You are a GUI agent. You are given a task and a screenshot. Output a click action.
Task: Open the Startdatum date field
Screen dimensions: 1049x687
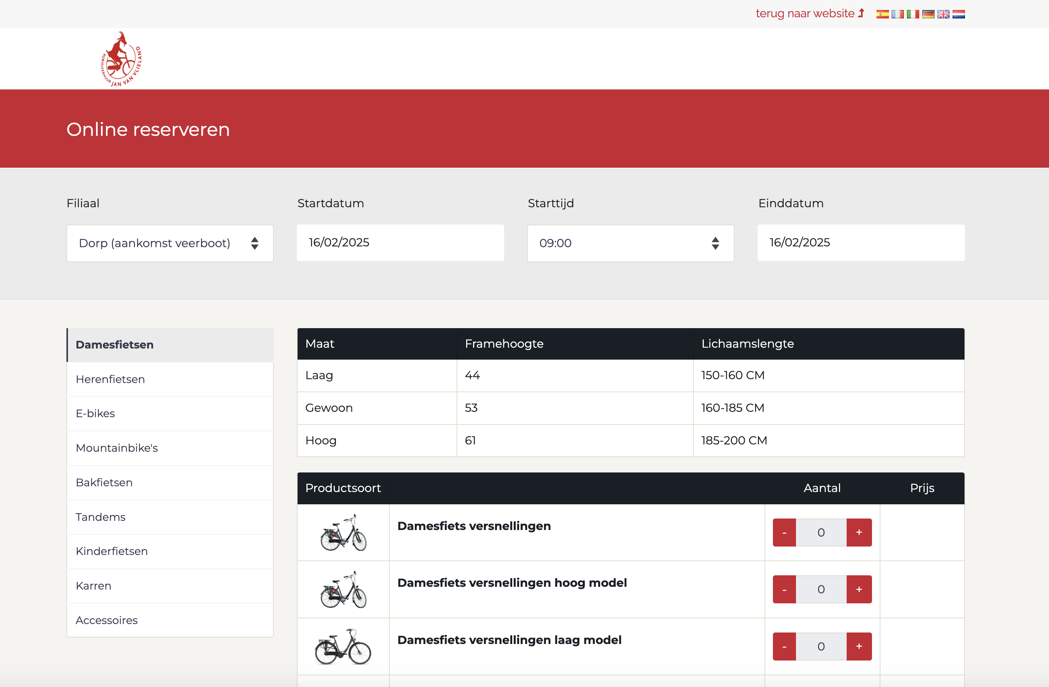coord(400,243)
